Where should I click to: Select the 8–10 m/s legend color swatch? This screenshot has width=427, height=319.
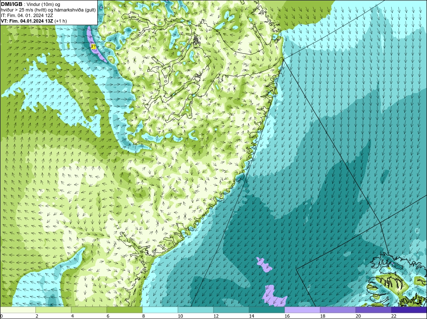click(160, 310)
